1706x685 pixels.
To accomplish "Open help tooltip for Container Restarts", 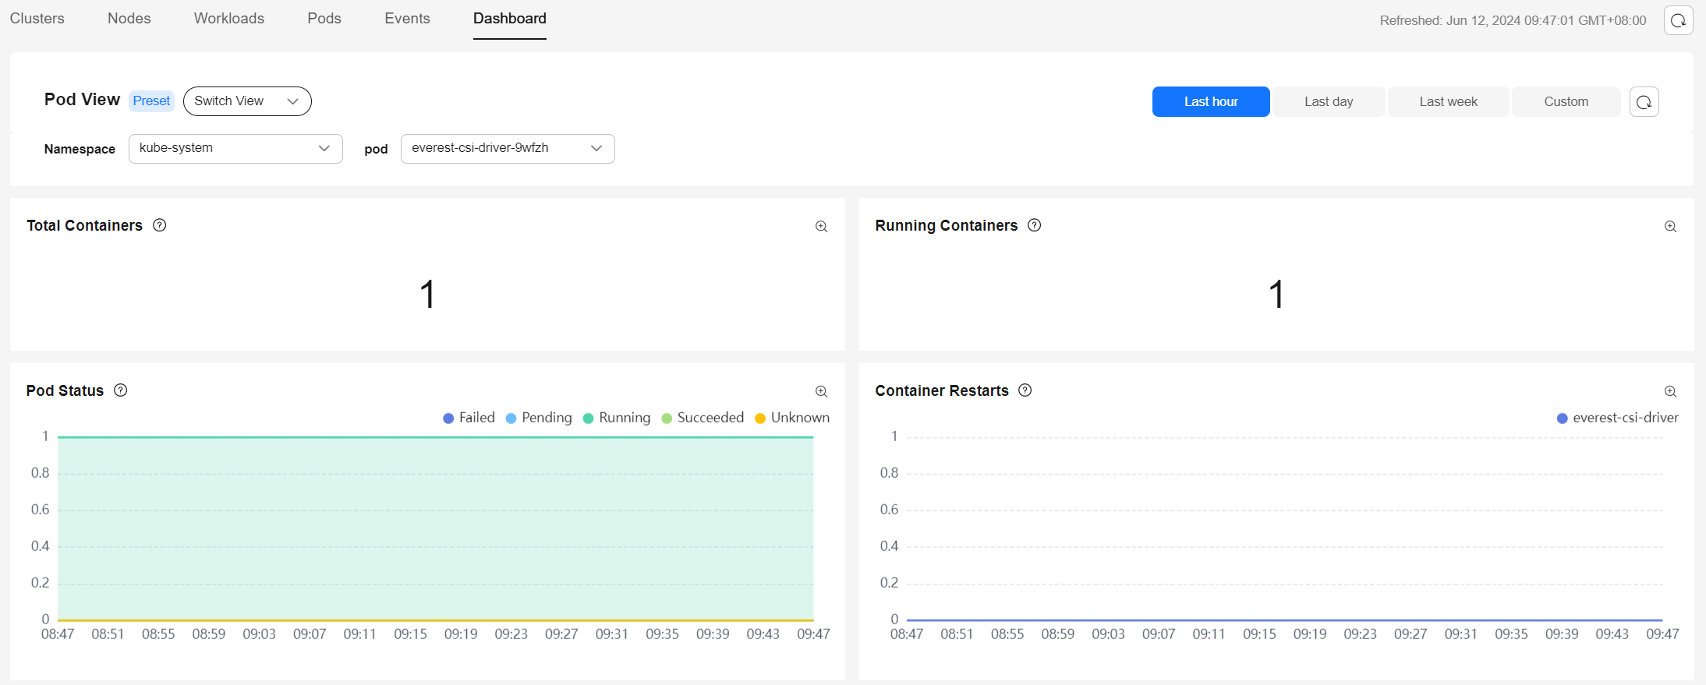I will (1025, 390).
